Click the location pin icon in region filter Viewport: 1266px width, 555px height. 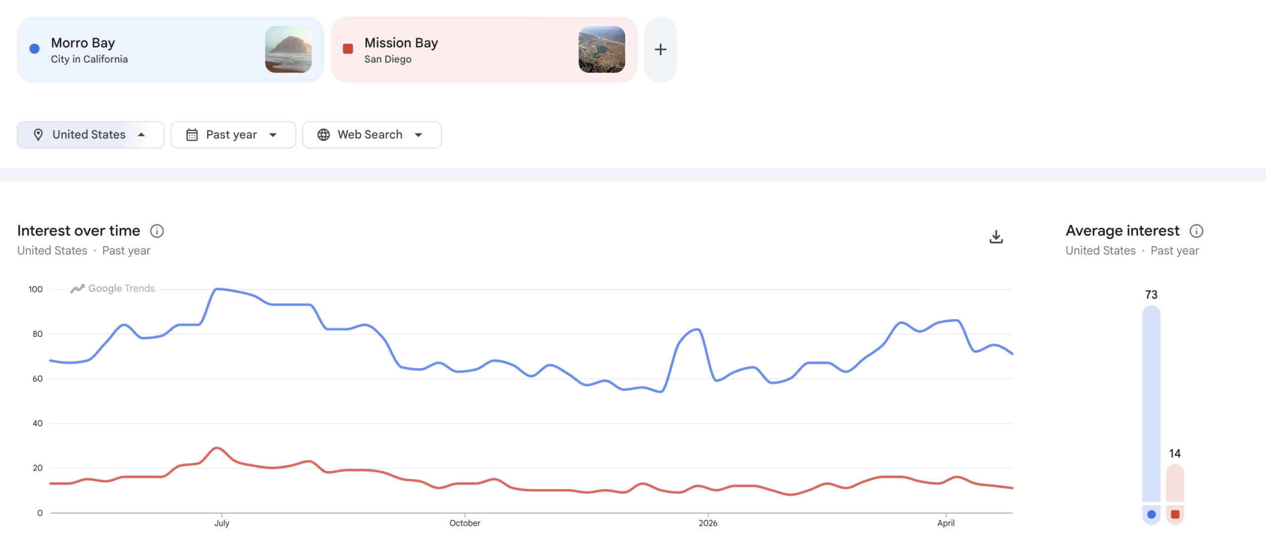(x=38, y=135)
